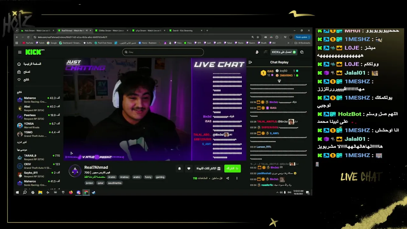Open YZNSA Marvel Rivals channel
This screenshot has height=229, width=407.
(x=38, y=125)
